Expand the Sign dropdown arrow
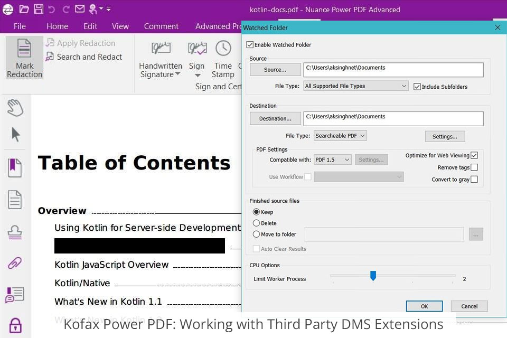 click(x=198, y=76)
